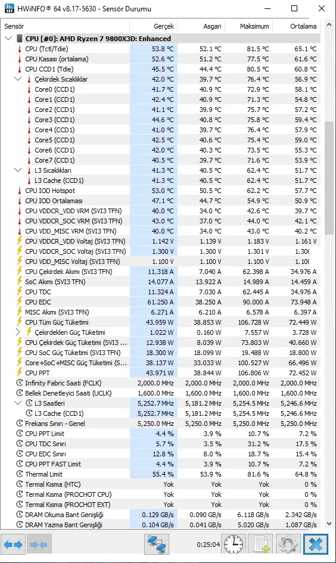The image size is (336, 563).
Task: Click clock icon of Infinity Fabric Saati row
Action: pyautogui.click(x=20, y=382)
